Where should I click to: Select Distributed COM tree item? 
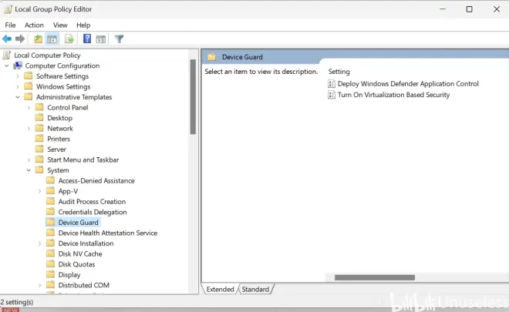(x=84, y=285)
